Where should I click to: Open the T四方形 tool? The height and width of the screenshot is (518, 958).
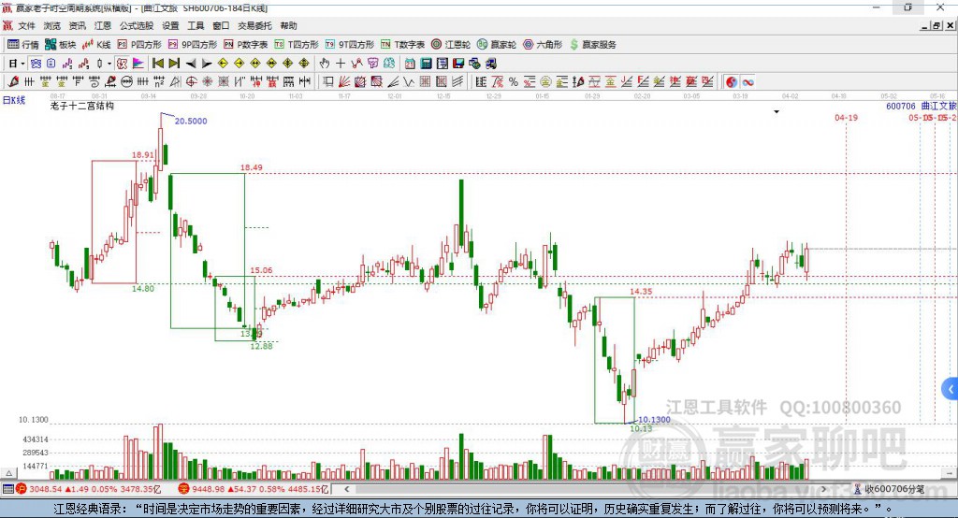point(297,44)
